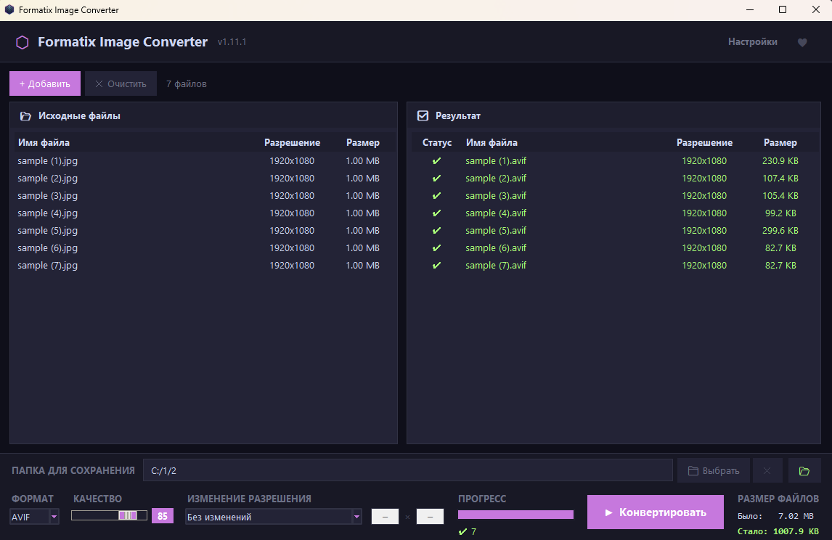
Task: Adjust the quality slider handle
Action: (128, 515)
